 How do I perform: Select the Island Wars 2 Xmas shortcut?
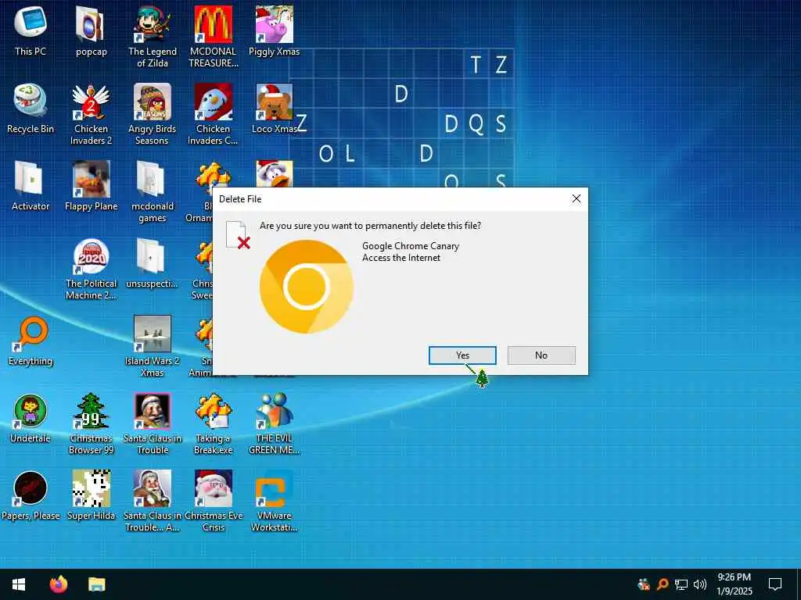coord(153,347)
